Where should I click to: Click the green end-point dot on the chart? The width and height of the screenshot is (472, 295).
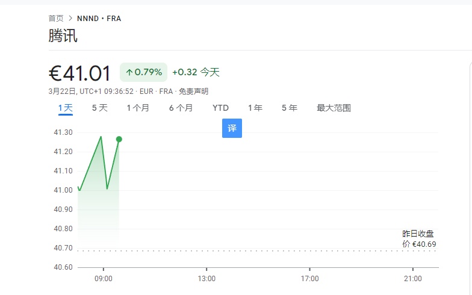coord(119,139)
